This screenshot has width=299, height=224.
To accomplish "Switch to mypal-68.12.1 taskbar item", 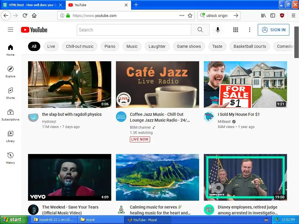I will (x=54, y=220).
